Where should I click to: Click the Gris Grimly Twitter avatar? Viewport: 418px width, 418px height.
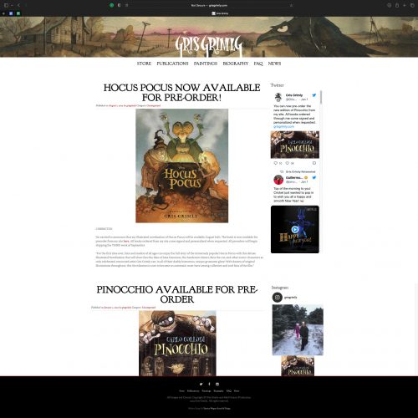tap(278, 97)
